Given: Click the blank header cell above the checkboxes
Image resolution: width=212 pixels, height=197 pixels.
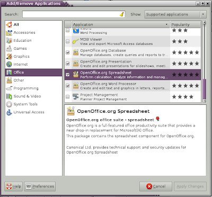Looking at the screenshot, I should pos(68,24).
